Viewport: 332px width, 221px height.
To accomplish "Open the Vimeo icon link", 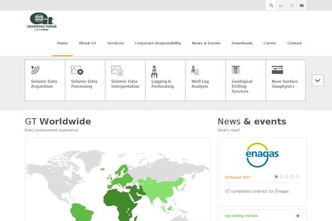I will (x=292, y=6).
